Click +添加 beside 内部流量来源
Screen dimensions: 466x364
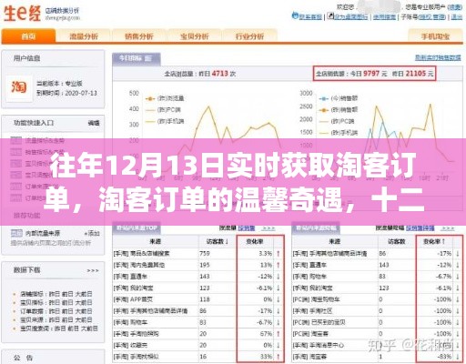point(92,233)
